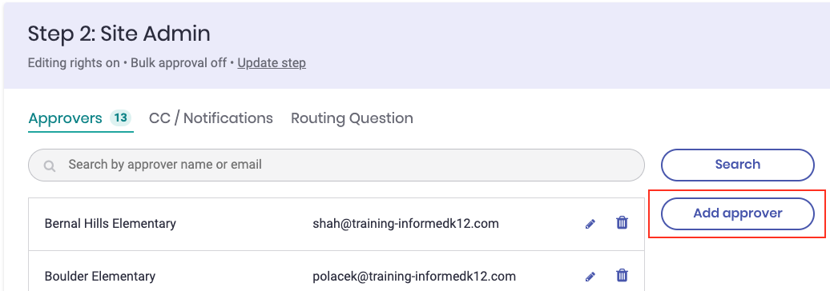
Task: Click the Bulk approval off status text
Action: (177, 63)
